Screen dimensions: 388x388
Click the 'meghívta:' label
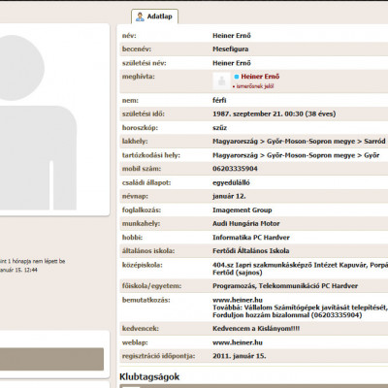[139, 77]
